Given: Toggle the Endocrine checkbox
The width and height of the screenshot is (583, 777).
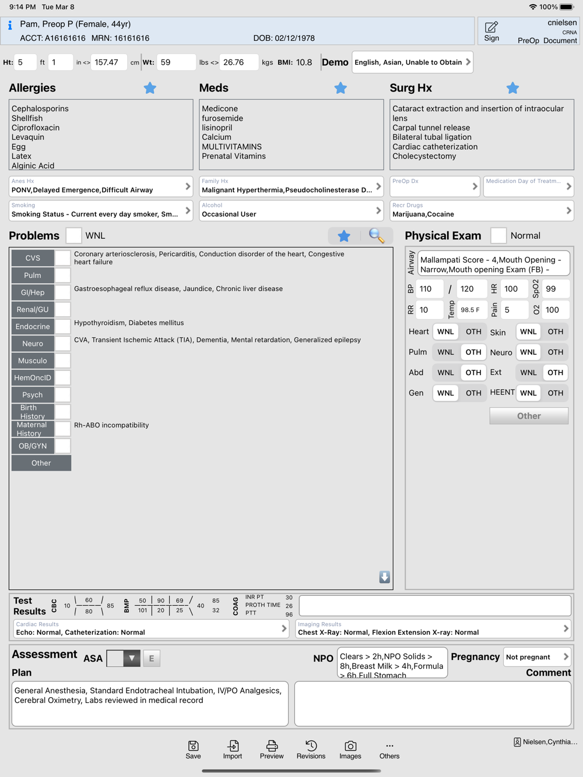Looking at the screenshot, I should click(63, 326).
